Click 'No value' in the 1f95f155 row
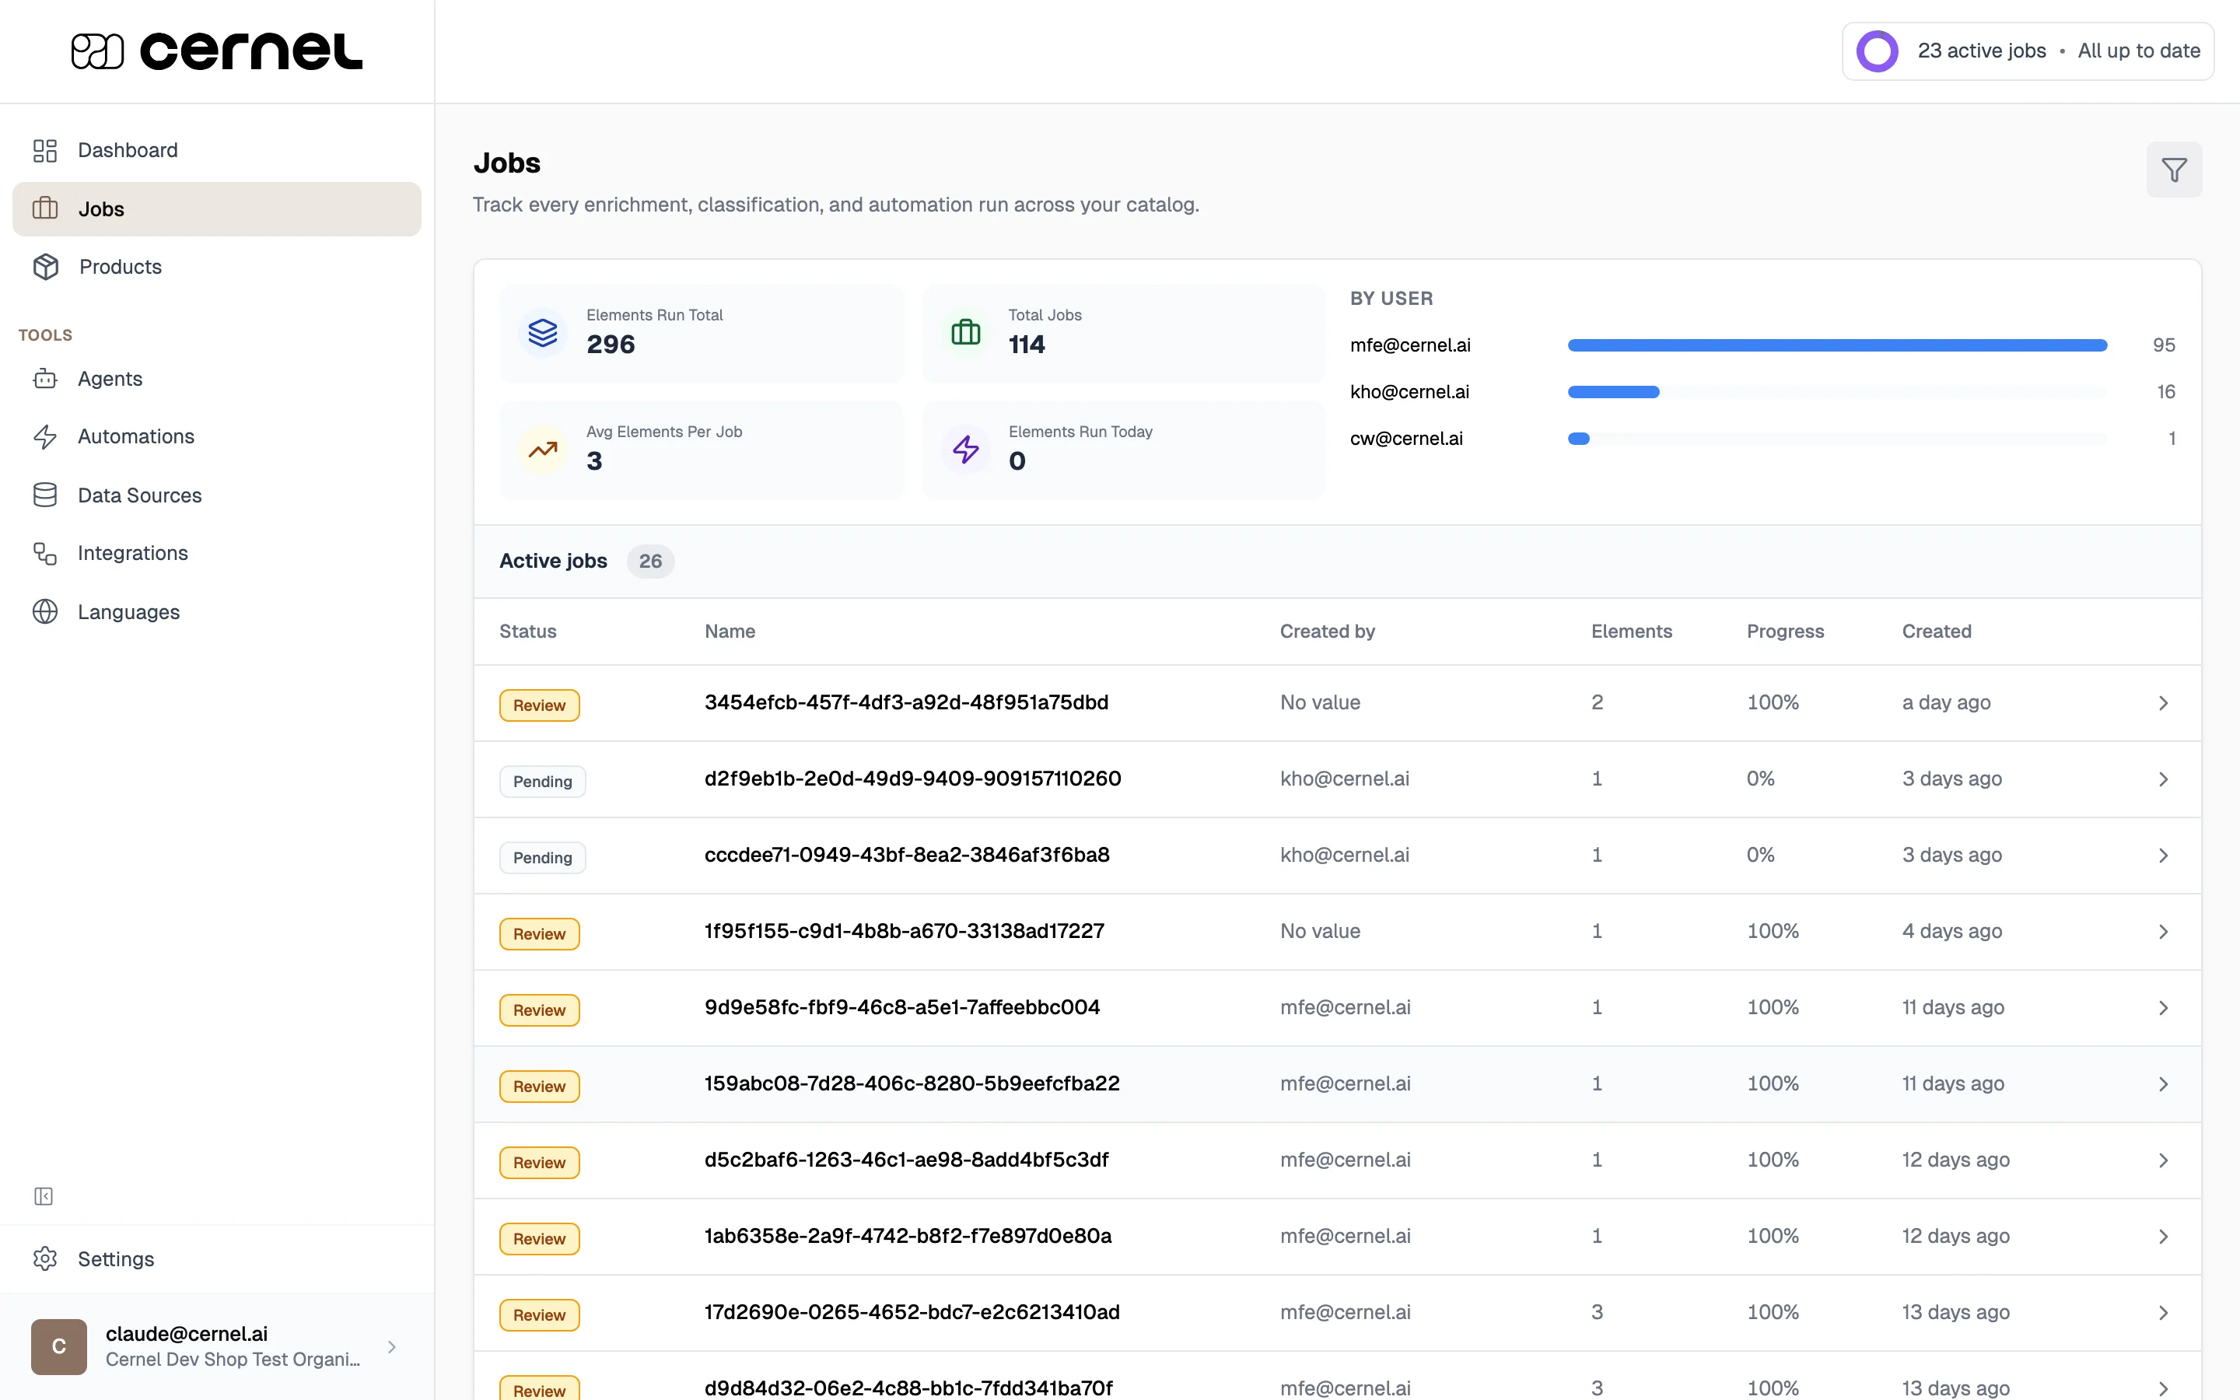2240x1400 pixels. (x=1320, y=930)
